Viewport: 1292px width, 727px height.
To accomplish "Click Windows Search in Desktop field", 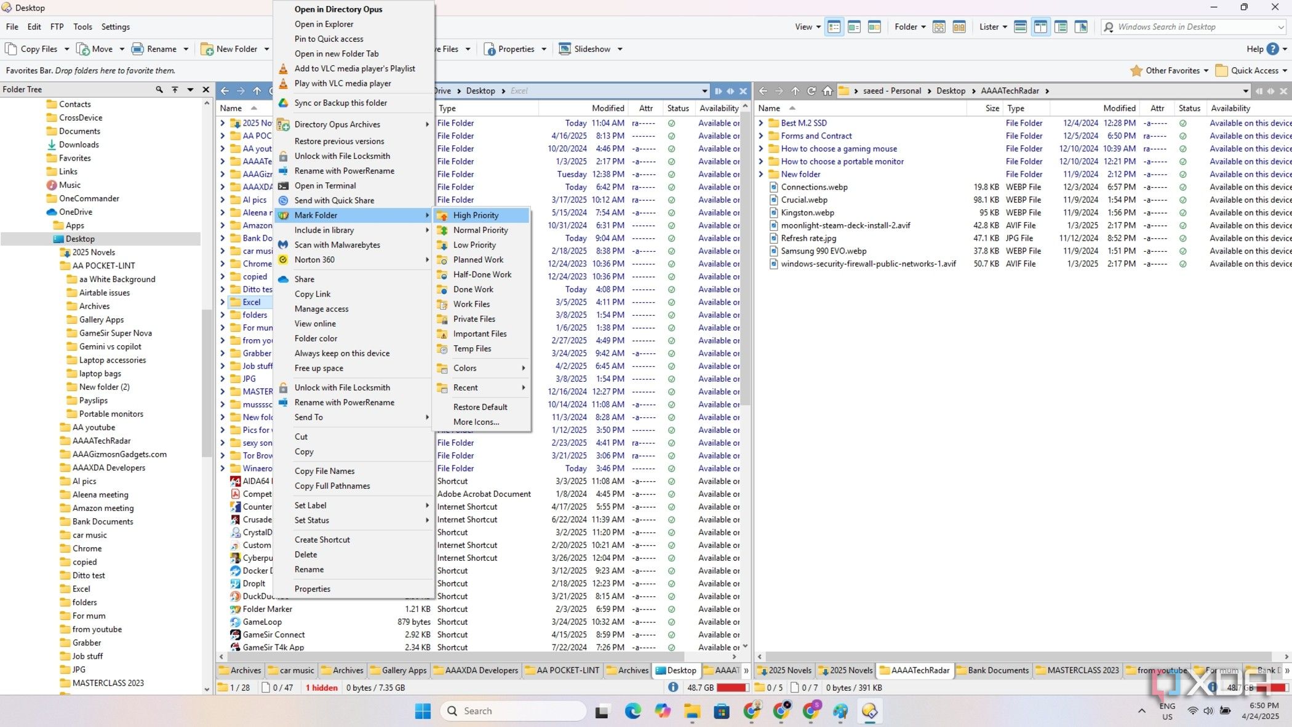I will pos(1193,26).
